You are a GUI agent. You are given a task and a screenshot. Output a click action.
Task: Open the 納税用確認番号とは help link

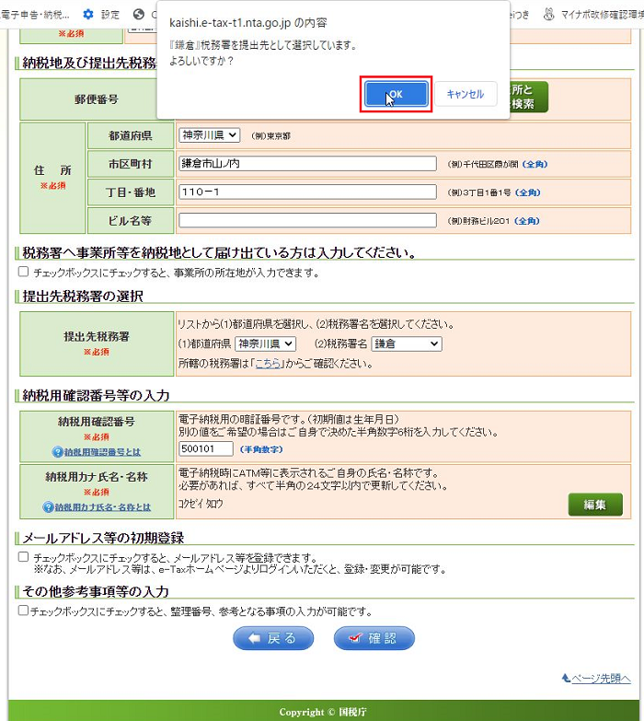(102, 452)
